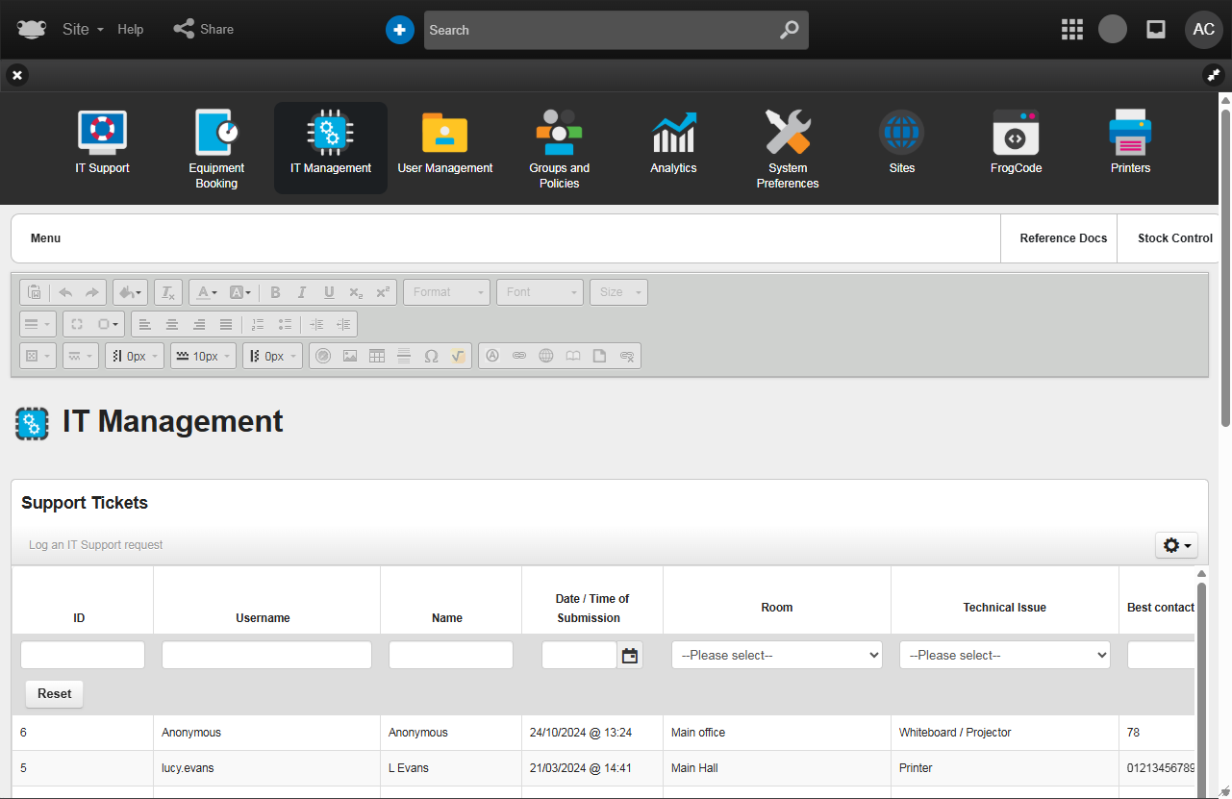This screenshot has width=1232, height=799.
Task: Open the Stock Control menu item
Action: (1174, 238)
